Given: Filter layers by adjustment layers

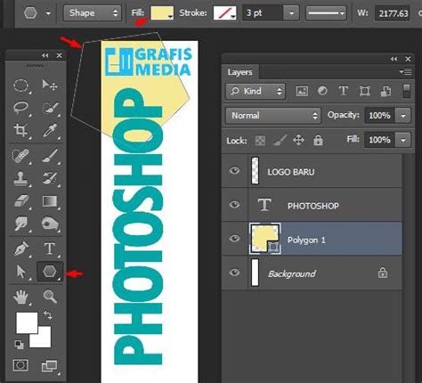Looking at the screenshot, I should 322,91.
